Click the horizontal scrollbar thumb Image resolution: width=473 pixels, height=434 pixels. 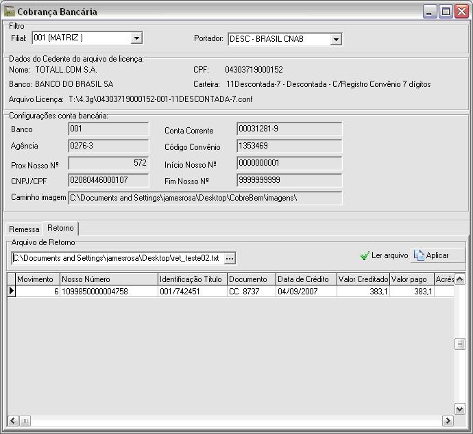(25, 421)
